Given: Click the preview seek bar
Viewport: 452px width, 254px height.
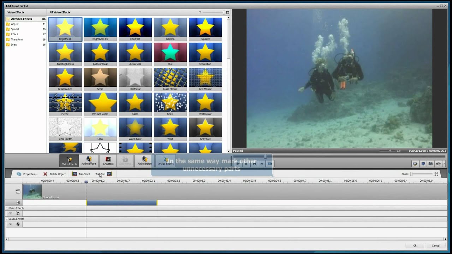Looking at the screenshot, I should (x=339, y=156).
